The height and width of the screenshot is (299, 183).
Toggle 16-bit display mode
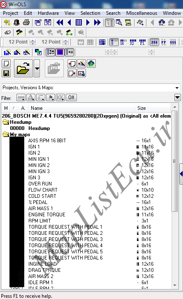point(123,42)
